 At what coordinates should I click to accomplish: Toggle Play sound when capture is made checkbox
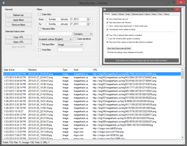click(x=107, y=42)
